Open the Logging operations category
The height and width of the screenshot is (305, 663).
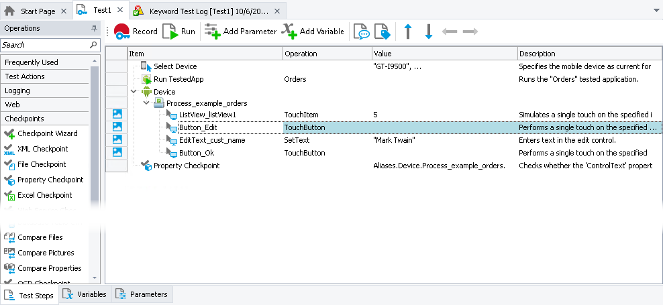[x=45, y=90]
